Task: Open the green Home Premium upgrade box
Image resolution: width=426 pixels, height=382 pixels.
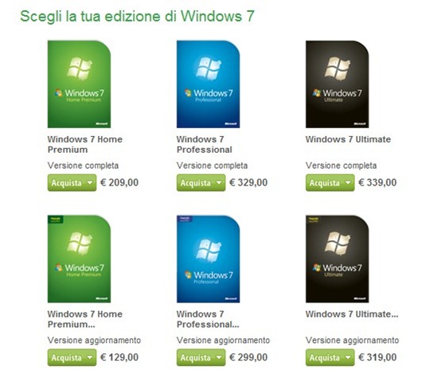Action: pos(79,259)
